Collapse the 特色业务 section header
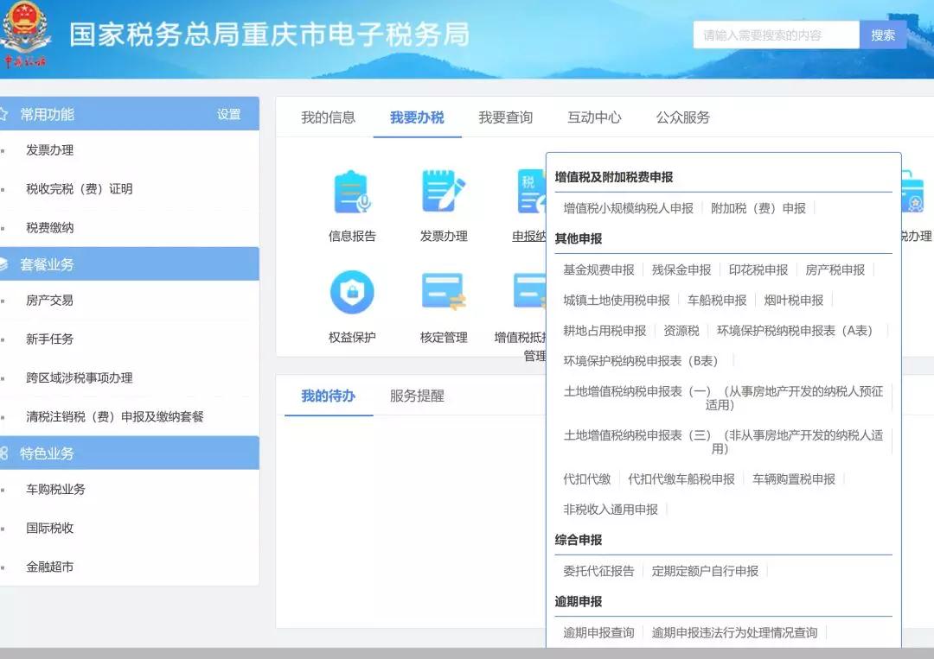Screen dimensions: 934x659 point(129,453)
